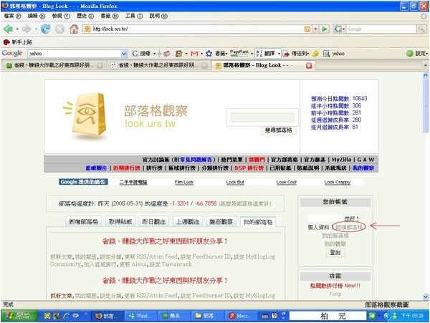The image size is (430, 323).
Task: Switch to the first 省錢、賺錢大作戰 browser tab
Action: tap(54, 65)
